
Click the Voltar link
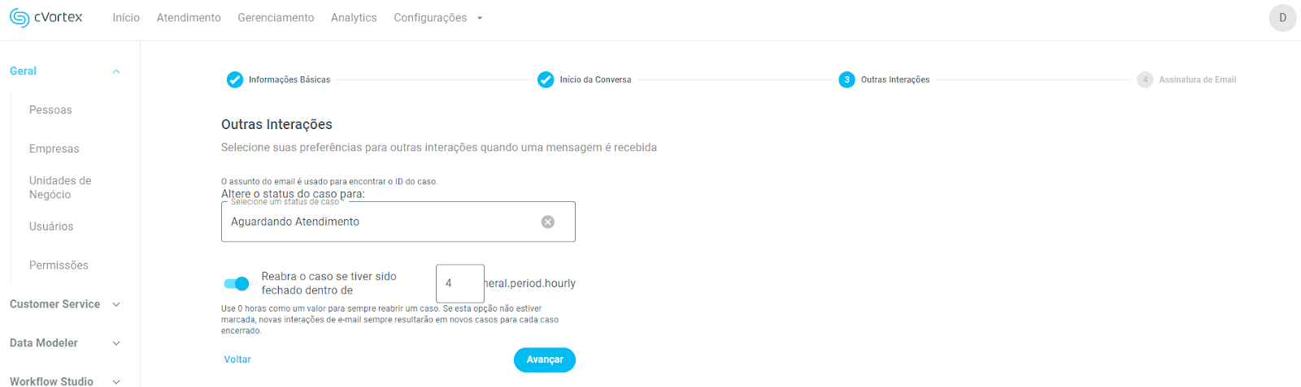point(237,359)
